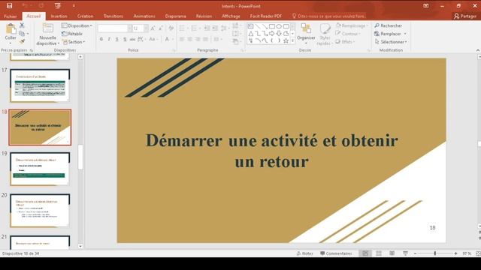Select the right arrow shape in gallery

coord(272,34)
